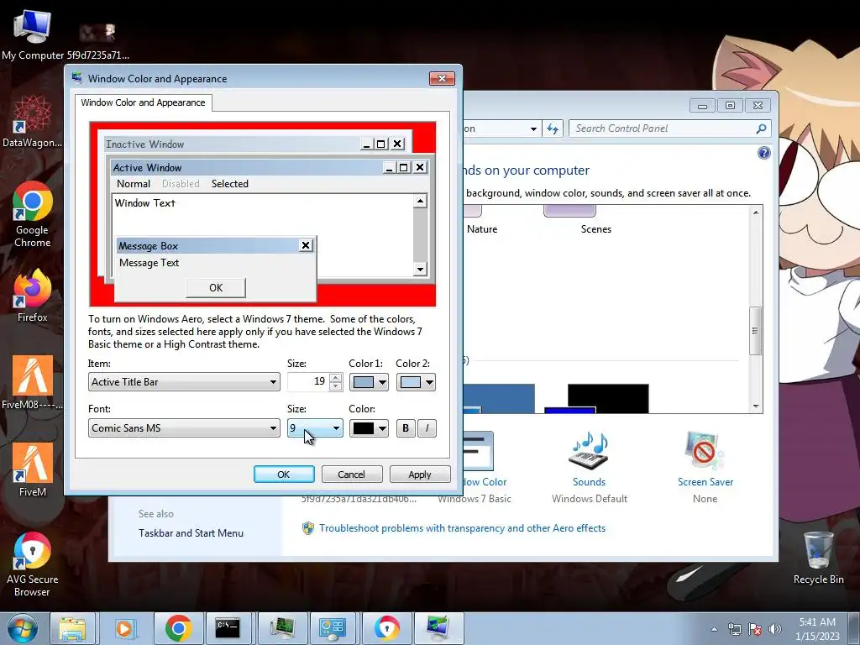
Task: Click the help question mark icon
Action: [x=763, y=153]
